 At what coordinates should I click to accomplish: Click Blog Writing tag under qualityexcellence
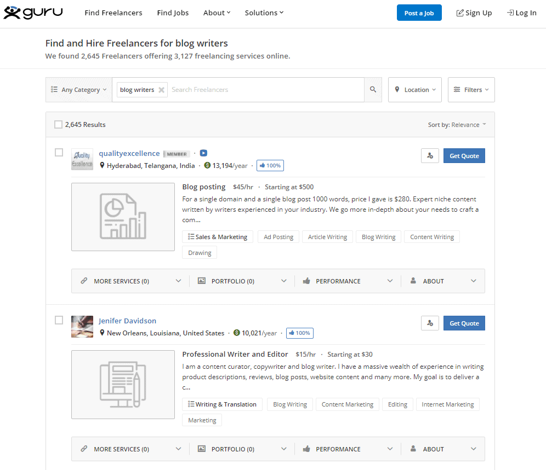coord(378,237)
